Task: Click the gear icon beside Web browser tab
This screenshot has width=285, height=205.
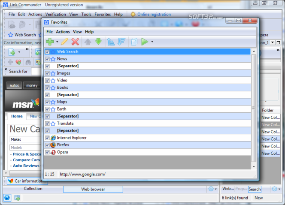Action: (211, 189)
